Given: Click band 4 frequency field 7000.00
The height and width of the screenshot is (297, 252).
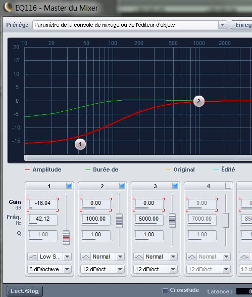Looking at the screenshot, I should click(201, 220).
